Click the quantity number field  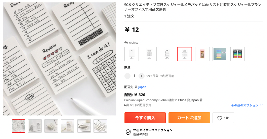[134, 76]
